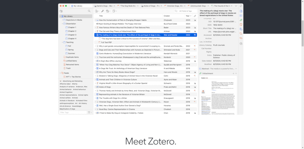Click the magnifier icon above the collection tree
Screen dimensions: 304x149
click(89, 11)
